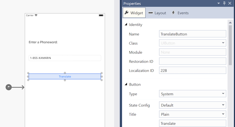Switch to the Events tab
This screenshot has width=235, height=127.
pyautogui.click(x=180, y=13)
